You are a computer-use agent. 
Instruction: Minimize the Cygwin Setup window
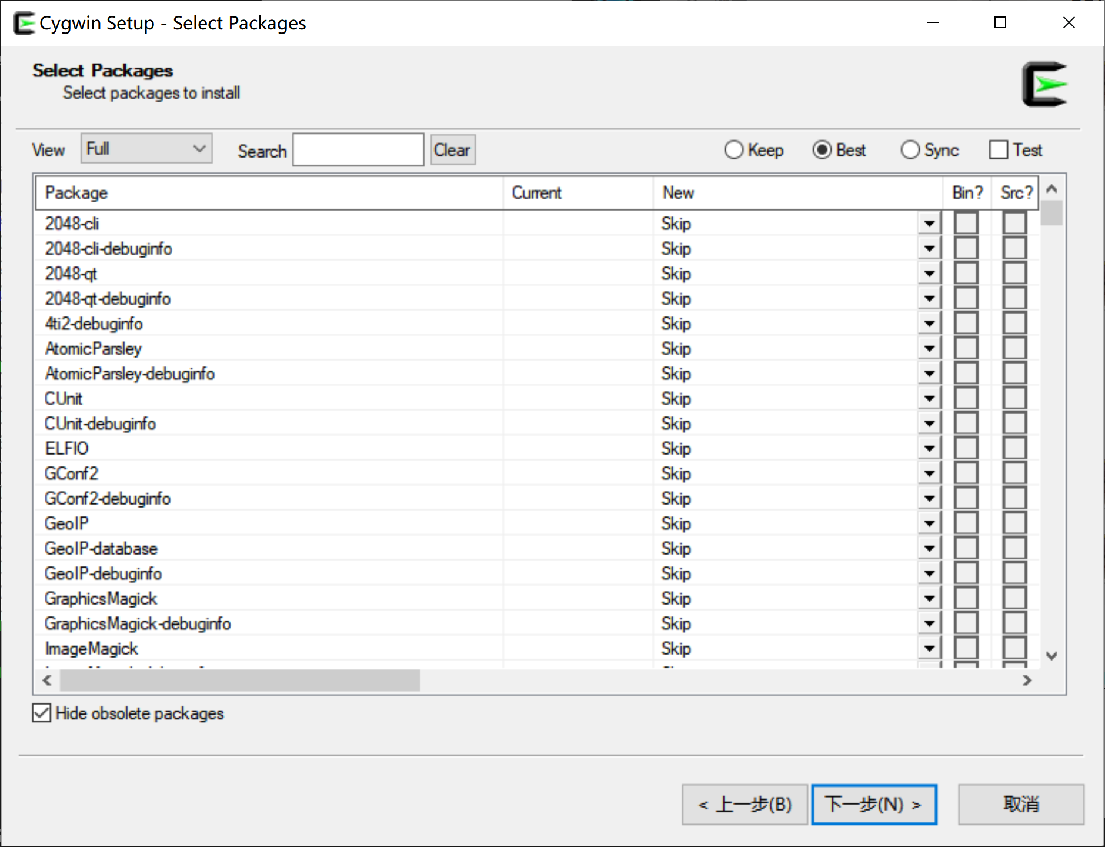[x=933, y=22]
